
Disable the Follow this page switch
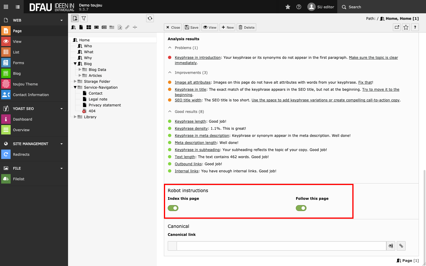click(x=301, y=208)
